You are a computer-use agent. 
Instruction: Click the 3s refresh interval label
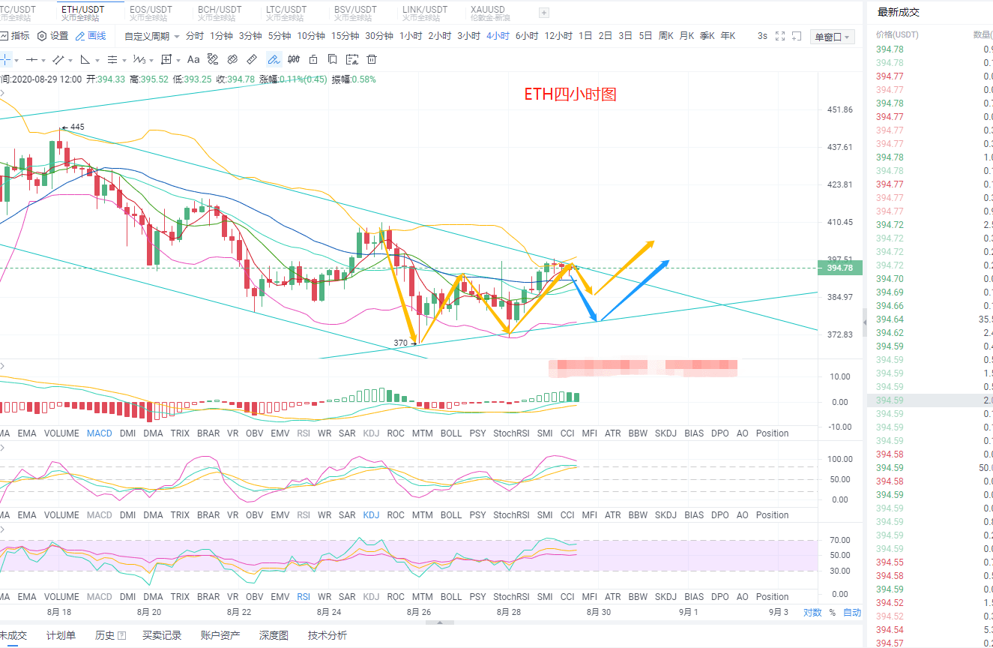point(762,36)
